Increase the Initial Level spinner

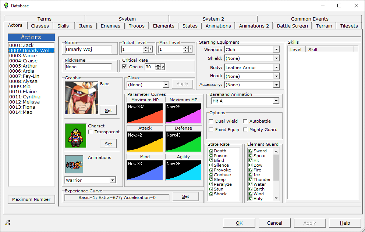(x=146, y=48)
